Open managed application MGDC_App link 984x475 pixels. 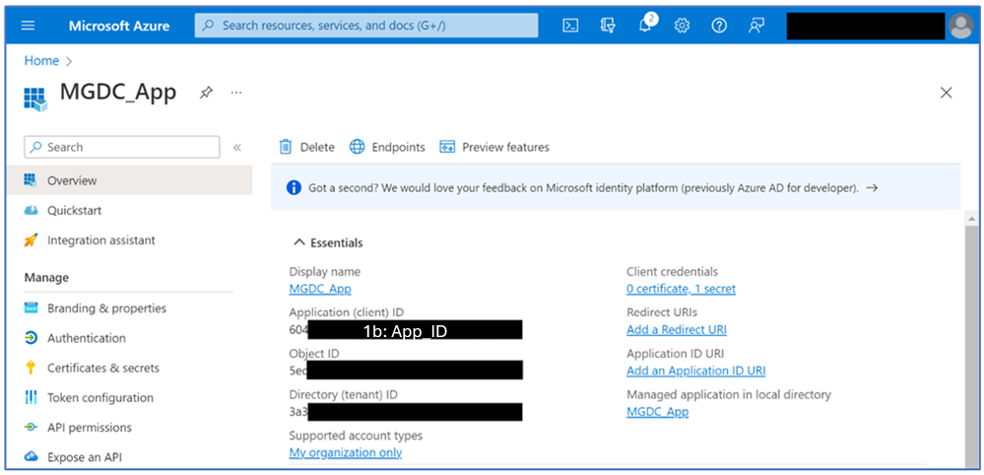(658, 412)
